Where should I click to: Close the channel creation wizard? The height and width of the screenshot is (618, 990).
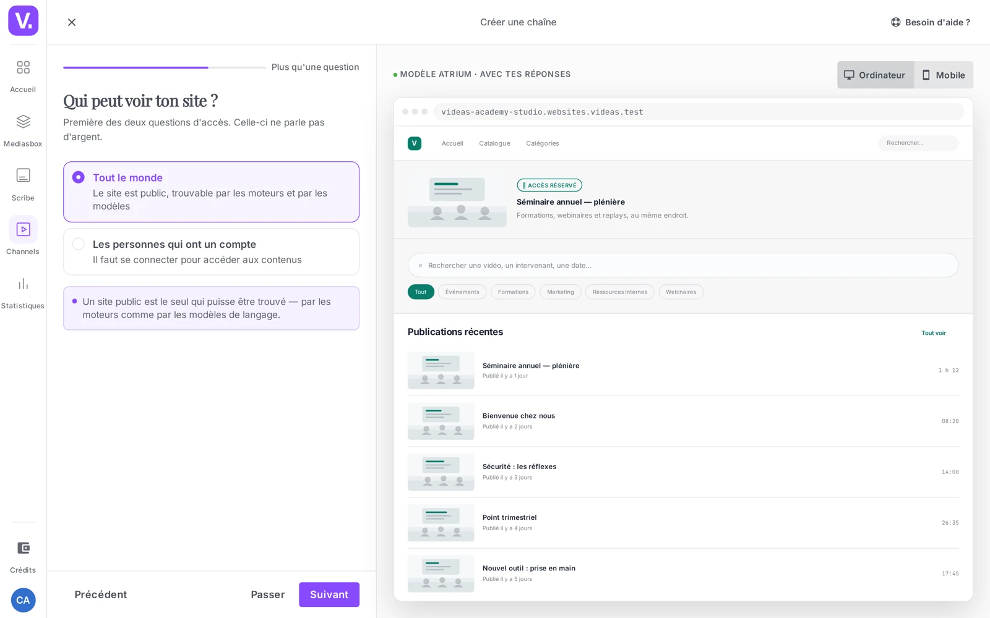pos(72,22)
